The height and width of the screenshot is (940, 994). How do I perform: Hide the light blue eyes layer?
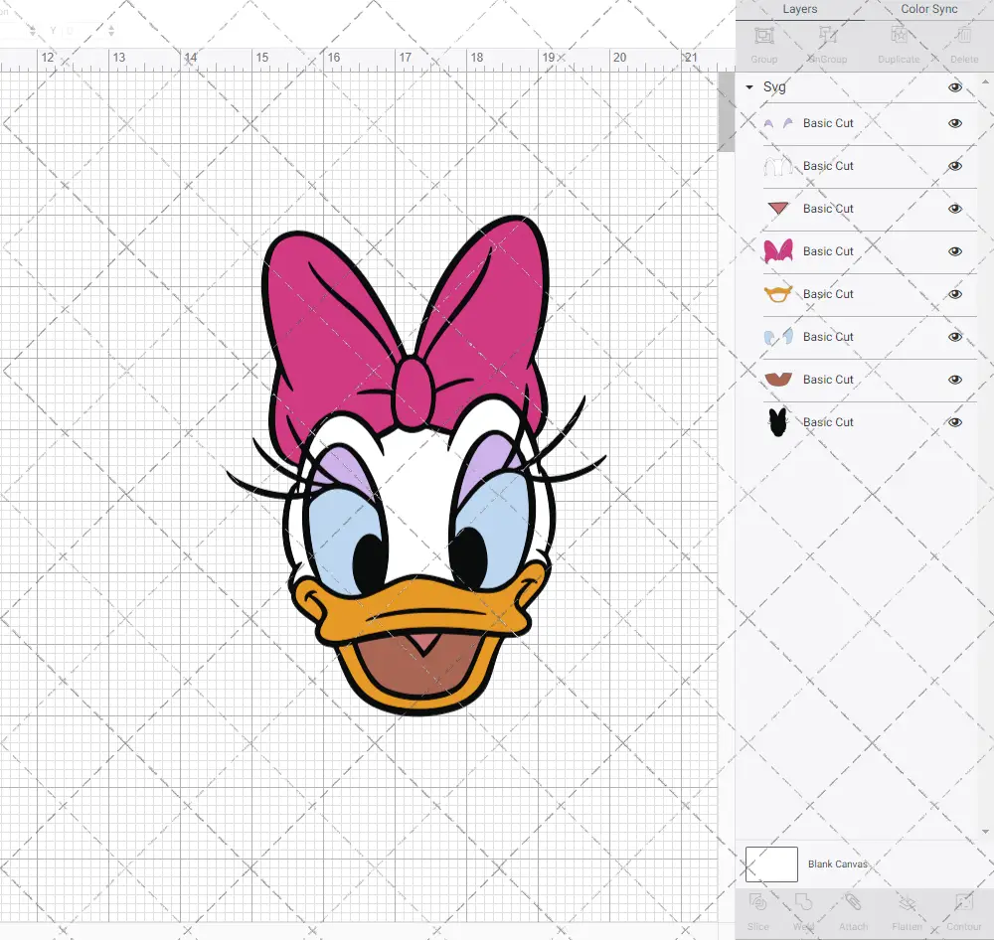coord(954,337)
